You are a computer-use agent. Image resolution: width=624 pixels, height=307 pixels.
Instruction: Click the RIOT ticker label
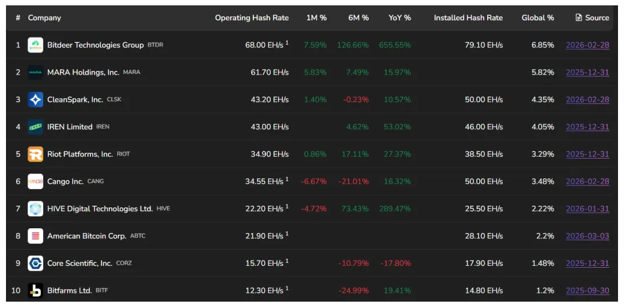coord(123,154)
